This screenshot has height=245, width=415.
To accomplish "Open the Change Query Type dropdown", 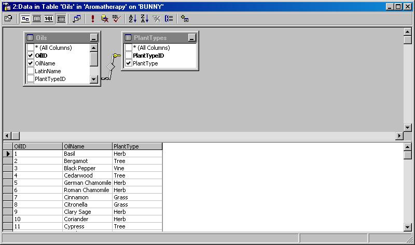I will pos(77,18).
